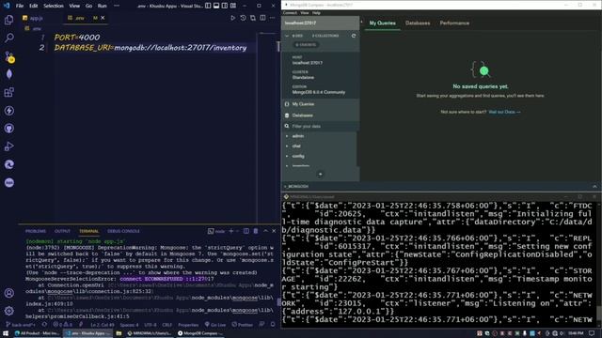Open notifications bell in VS Code status bar
Image resolution: width=602 pixels, height=338 pixels.
click(x=273, y=325)
